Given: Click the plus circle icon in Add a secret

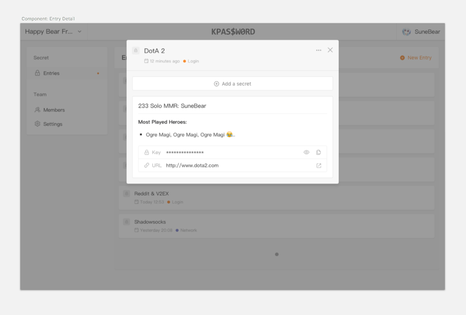Looking at the screenshot, I should (216, 84).
